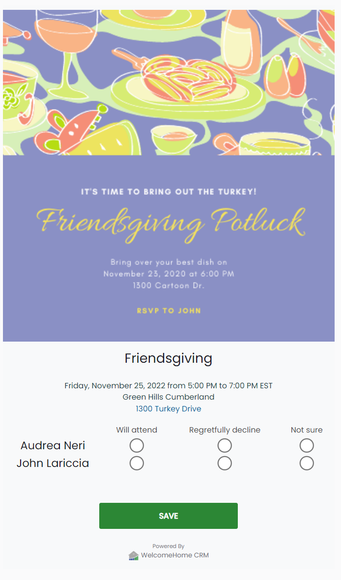341x580 pixels.
Task: Mark John Lariccia as Not sure
Action: (307, 463)
